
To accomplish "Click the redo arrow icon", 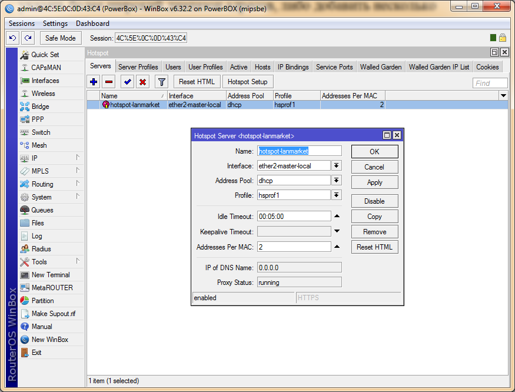I will pos(28,38).
